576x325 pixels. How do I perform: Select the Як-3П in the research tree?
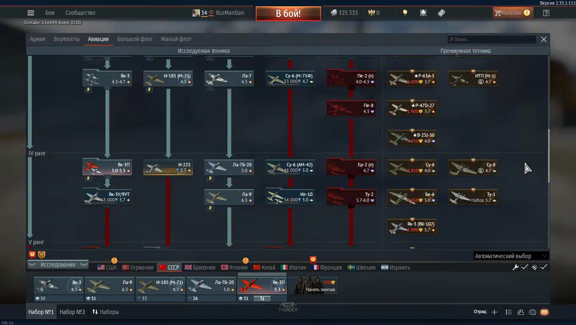pos(107,168)
